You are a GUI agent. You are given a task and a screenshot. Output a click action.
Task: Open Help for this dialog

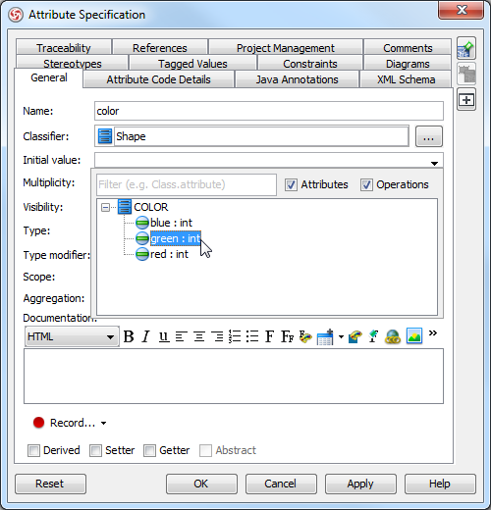(440, 484)
